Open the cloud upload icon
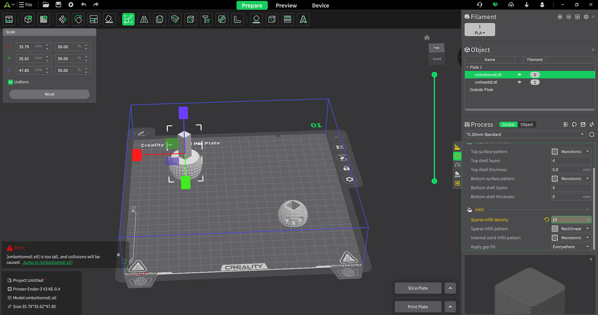598x315 pixels. [511, 5]
